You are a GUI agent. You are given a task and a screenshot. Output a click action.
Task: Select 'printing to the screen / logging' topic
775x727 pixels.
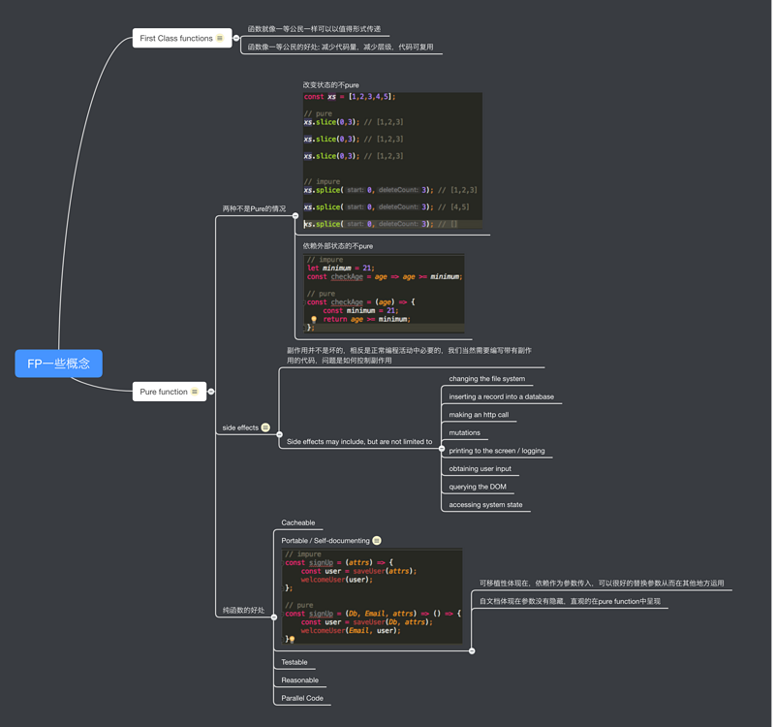pos(497,451)
